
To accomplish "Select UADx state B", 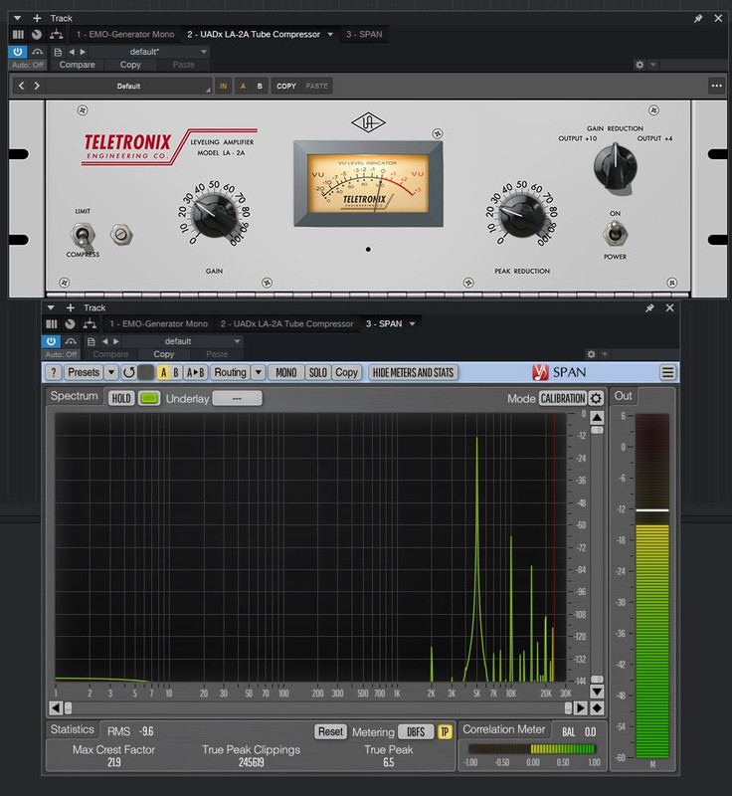I will (260, 87).
